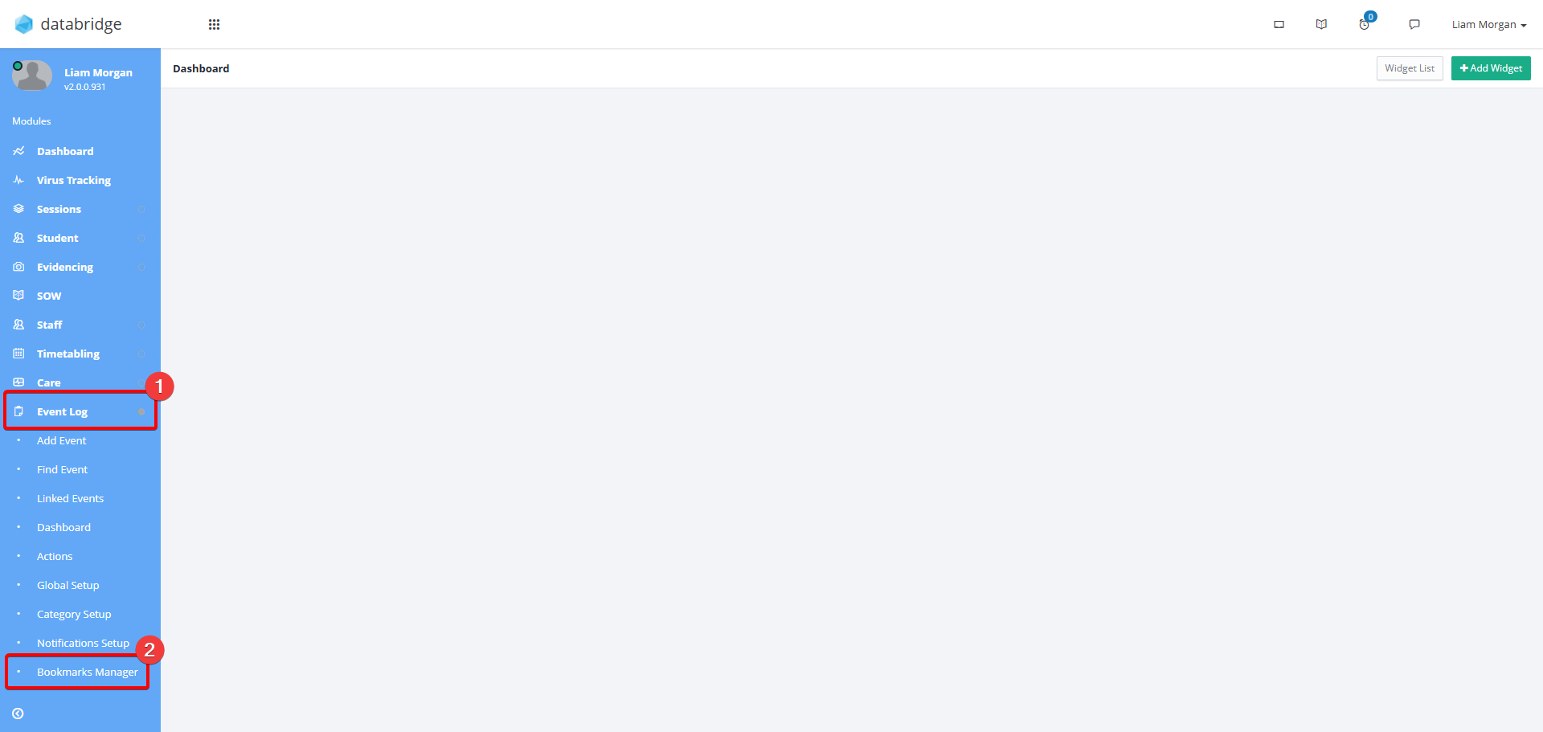The width and height of the screenshot is (1543, 732).
Task: Click the Widget List button
Action: pos(1410,68)
